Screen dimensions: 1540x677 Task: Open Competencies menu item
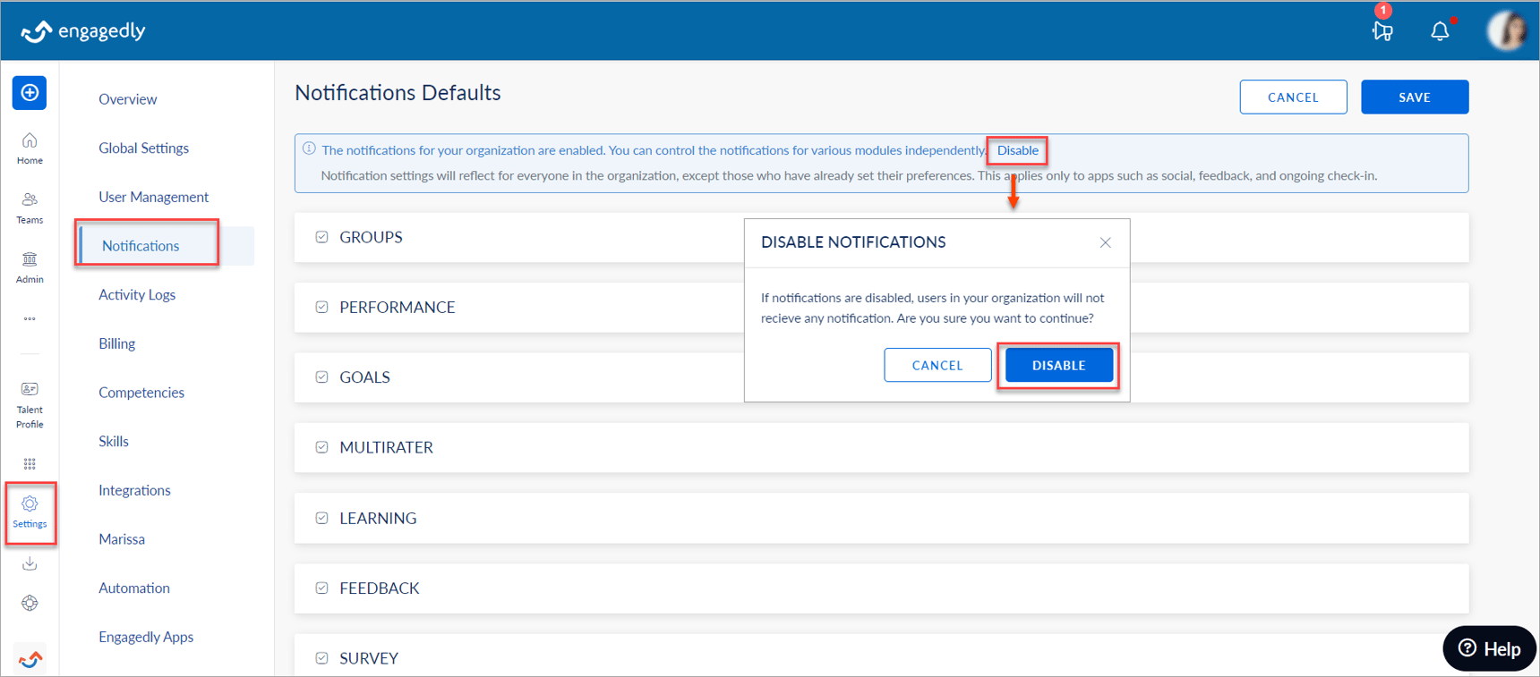coord(141,393)
